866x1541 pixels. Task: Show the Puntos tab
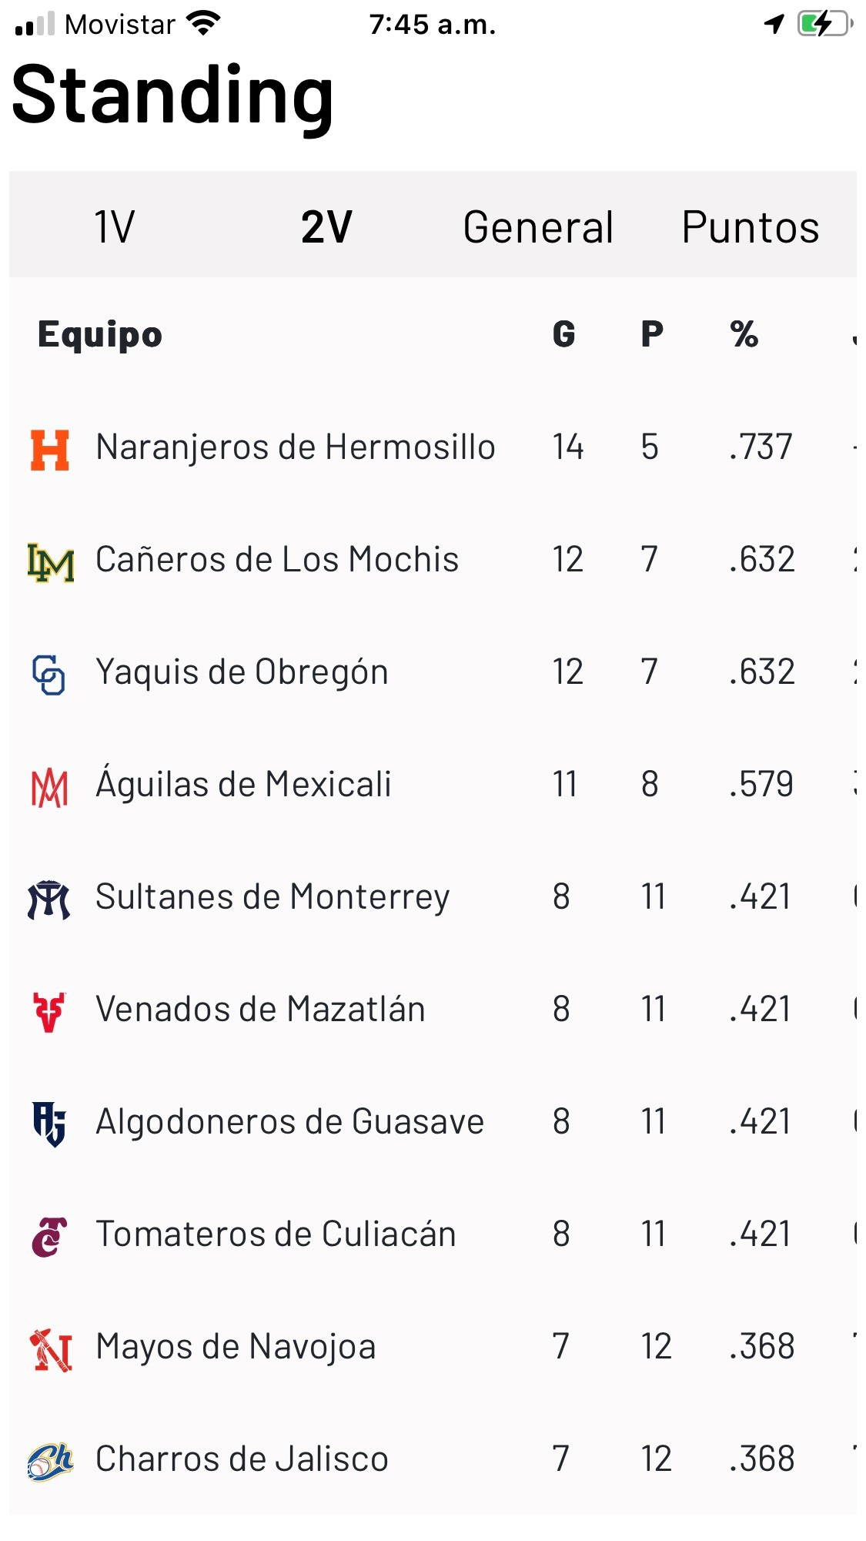click(x=750, y=227)
